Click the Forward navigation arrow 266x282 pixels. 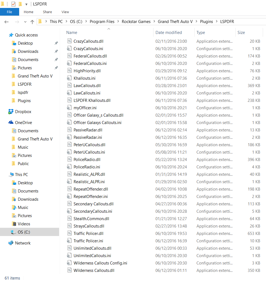pos(17,22)
